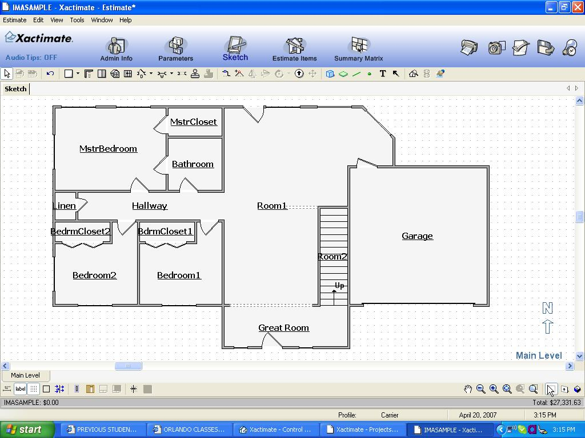Select the Text tool in the toolbar

[382, 74]
